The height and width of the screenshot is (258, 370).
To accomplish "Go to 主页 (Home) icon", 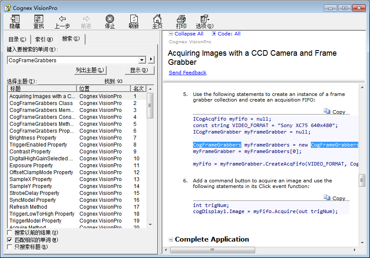I will tap(158, 22).
